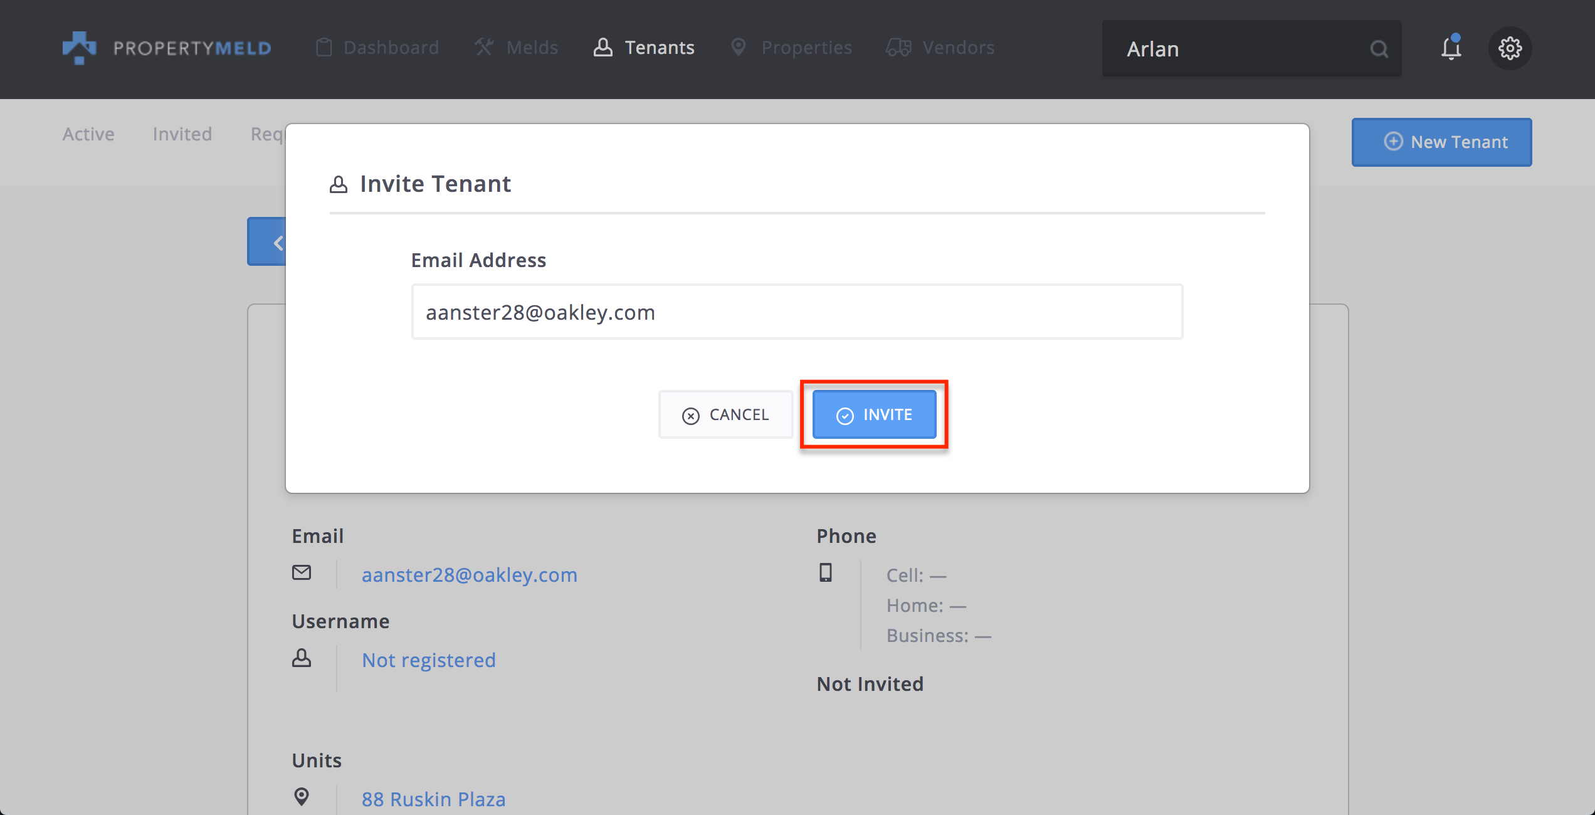Click the back chevron button

point(268,242)
